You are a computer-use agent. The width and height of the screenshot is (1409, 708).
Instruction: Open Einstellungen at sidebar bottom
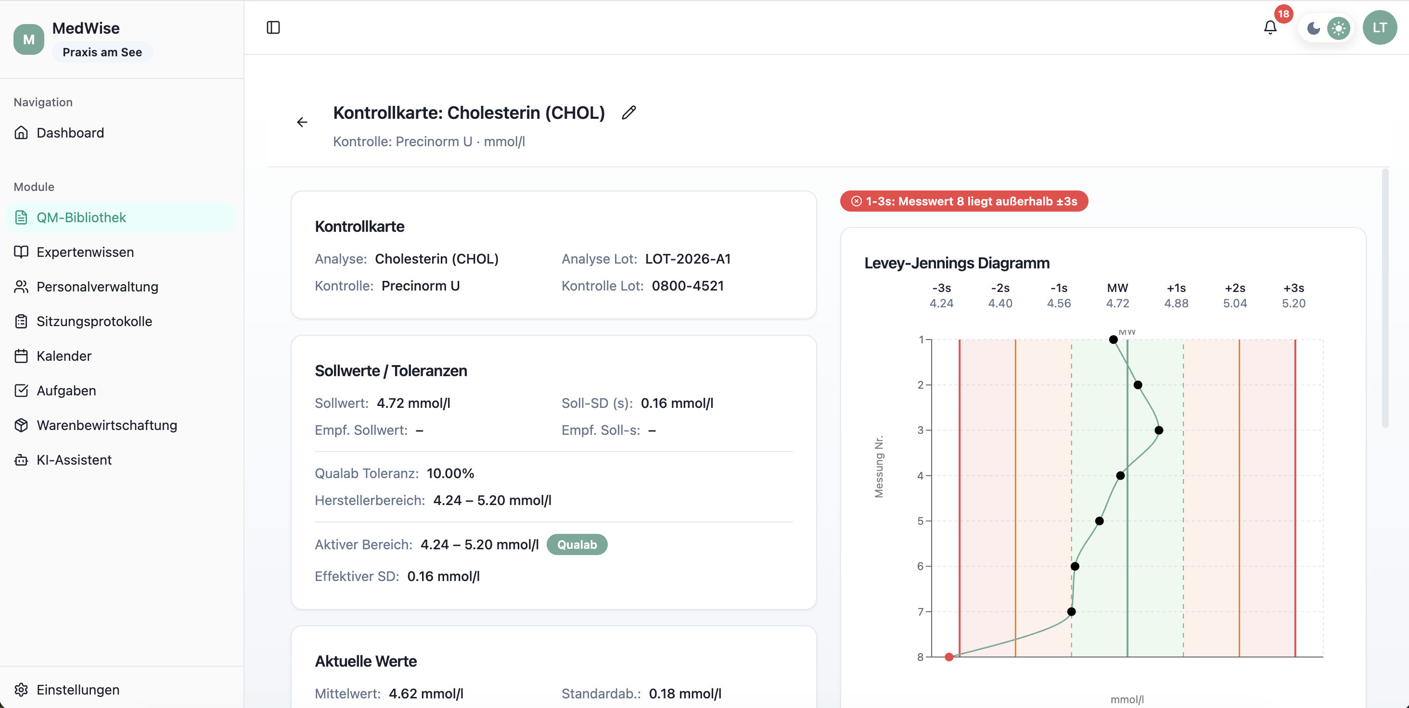point(77,689)
